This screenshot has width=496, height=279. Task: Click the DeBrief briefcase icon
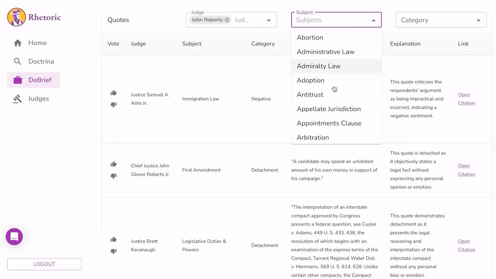click(x=18, y=80)
